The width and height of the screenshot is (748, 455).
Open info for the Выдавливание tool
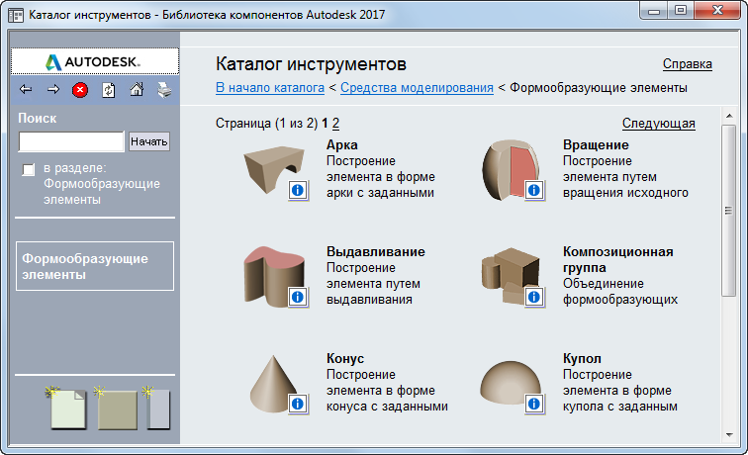pos(298,297)
